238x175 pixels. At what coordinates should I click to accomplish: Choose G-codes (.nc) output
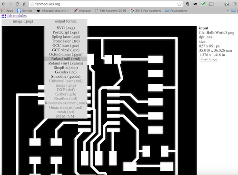point(66,72)
